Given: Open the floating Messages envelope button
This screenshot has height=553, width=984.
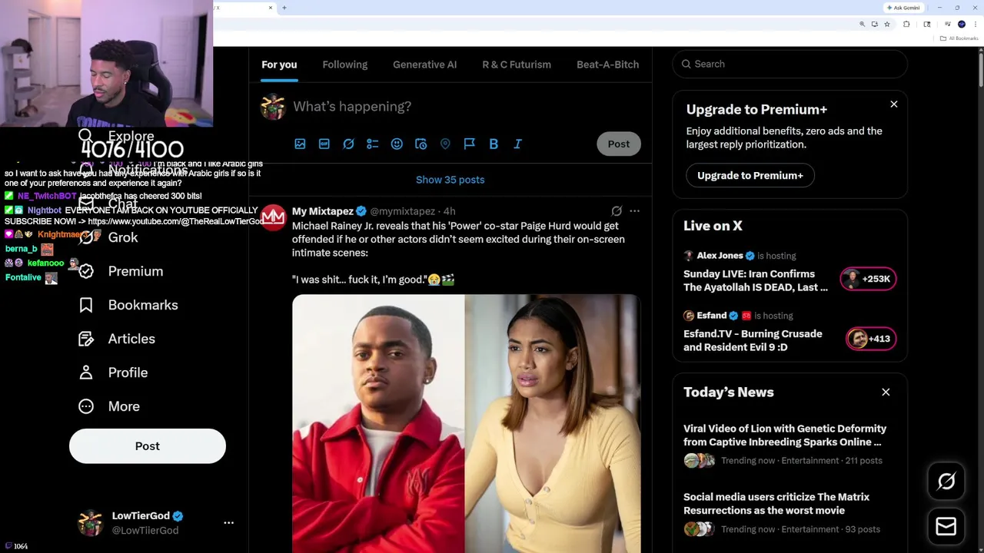Looking at the screenshot, I should click(946, 526).
